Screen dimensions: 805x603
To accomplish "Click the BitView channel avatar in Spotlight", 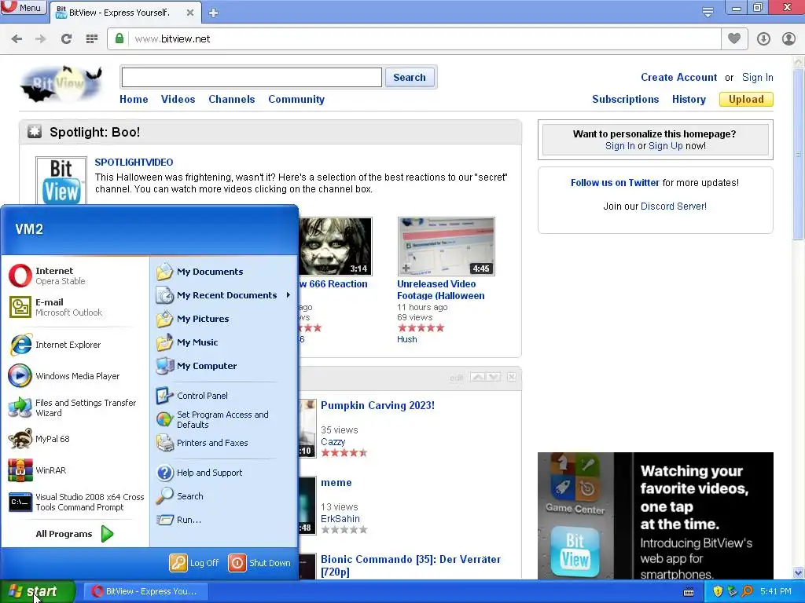I will pyautogui.click(x=61, y=181).
